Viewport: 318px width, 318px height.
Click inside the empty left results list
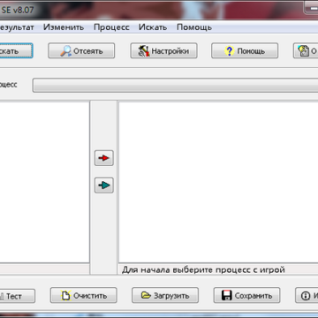(x=44, y=182)
